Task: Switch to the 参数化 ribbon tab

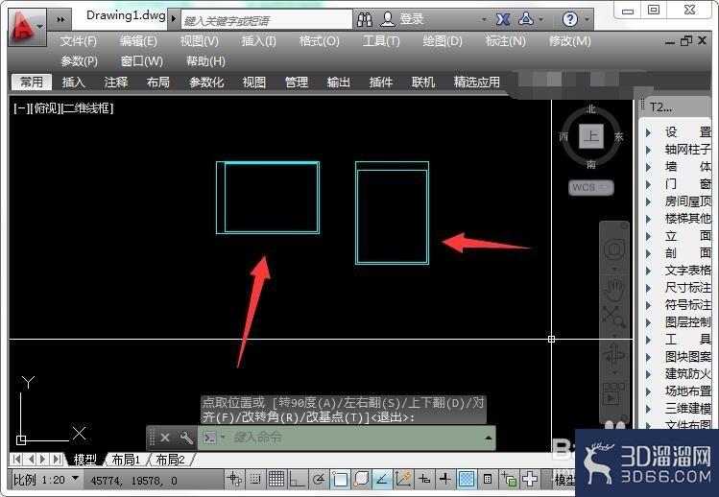Action: click(206, 83)
